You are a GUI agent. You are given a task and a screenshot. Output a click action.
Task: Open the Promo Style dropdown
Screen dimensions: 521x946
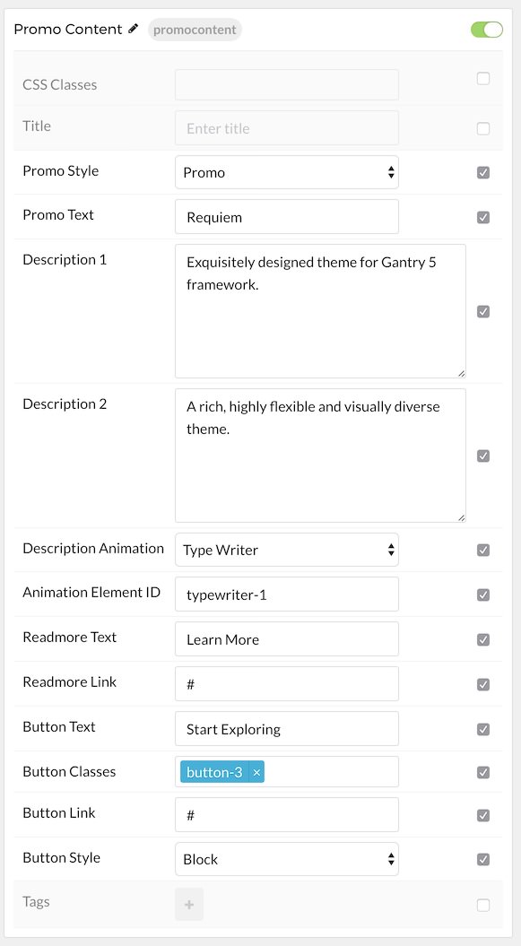coord(286,172)
